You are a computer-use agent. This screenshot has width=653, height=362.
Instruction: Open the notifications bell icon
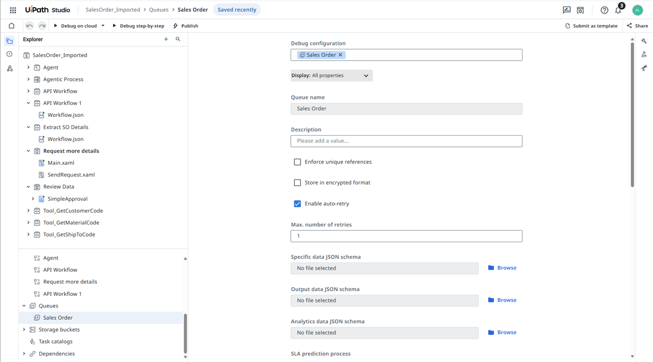click(x=618, y=10)
